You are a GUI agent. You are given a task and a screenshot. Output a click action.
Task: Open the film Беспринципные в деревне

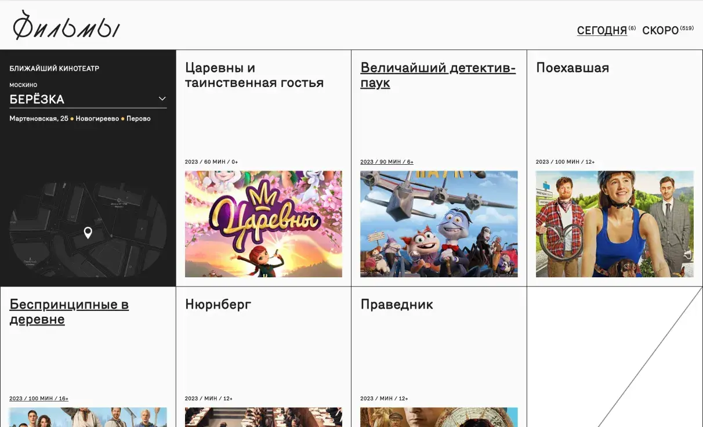(69, 312)
